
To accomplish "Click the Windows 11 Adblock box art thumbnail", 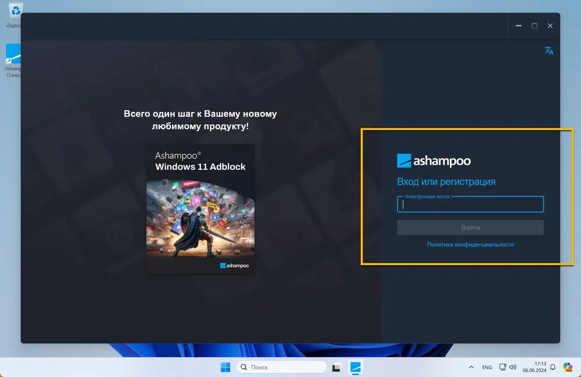I will tap(200, 208).
